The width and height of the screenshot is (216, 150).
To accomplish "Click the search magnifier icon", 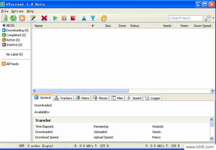I will (x=207, y=18).
